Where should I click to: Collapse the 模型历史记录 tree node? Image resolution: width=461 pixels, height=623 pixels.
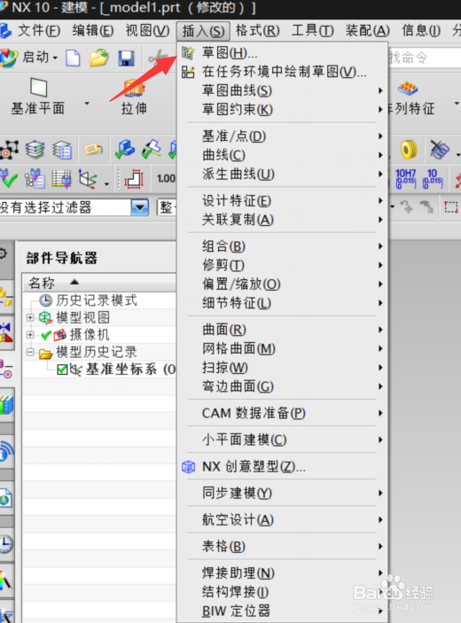pyautogui.click(x=30, y=352)
